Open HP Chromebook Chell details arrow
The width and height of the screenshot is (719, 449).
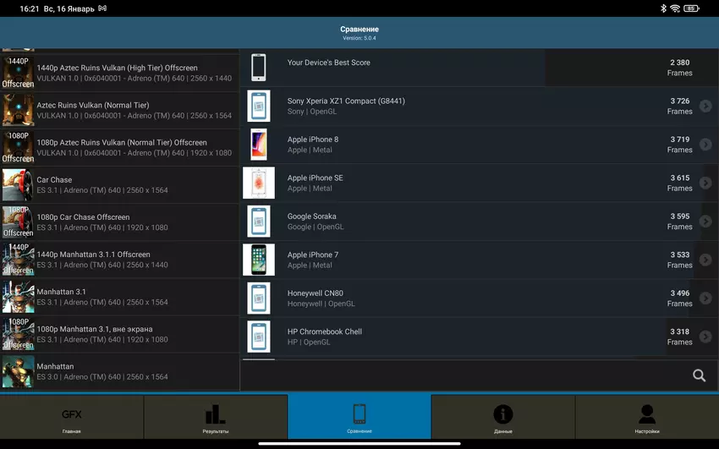point(705,337)
